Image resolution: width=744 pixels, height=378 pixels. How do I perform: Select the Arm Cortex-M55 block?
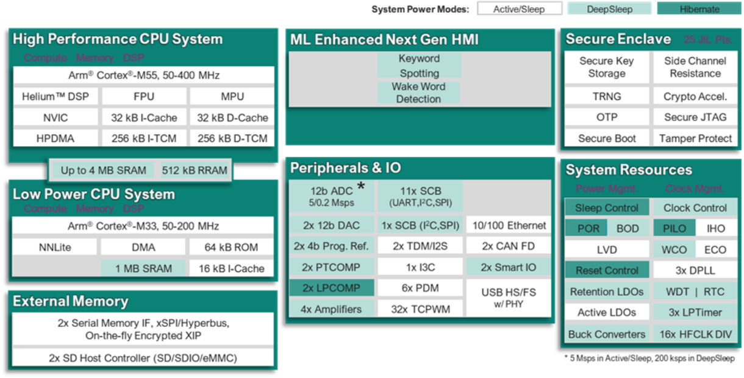pyautogui.click(x=143, y=75)
